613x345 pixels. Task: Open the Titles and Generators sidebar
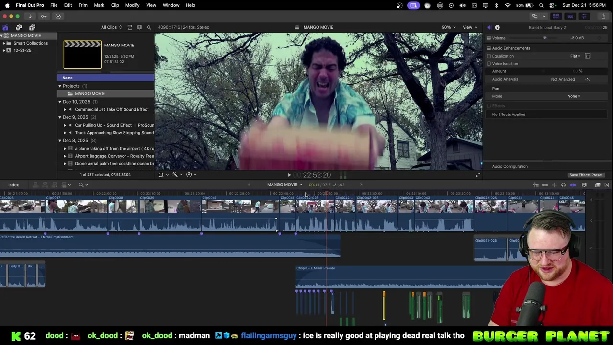pos(32,27)
